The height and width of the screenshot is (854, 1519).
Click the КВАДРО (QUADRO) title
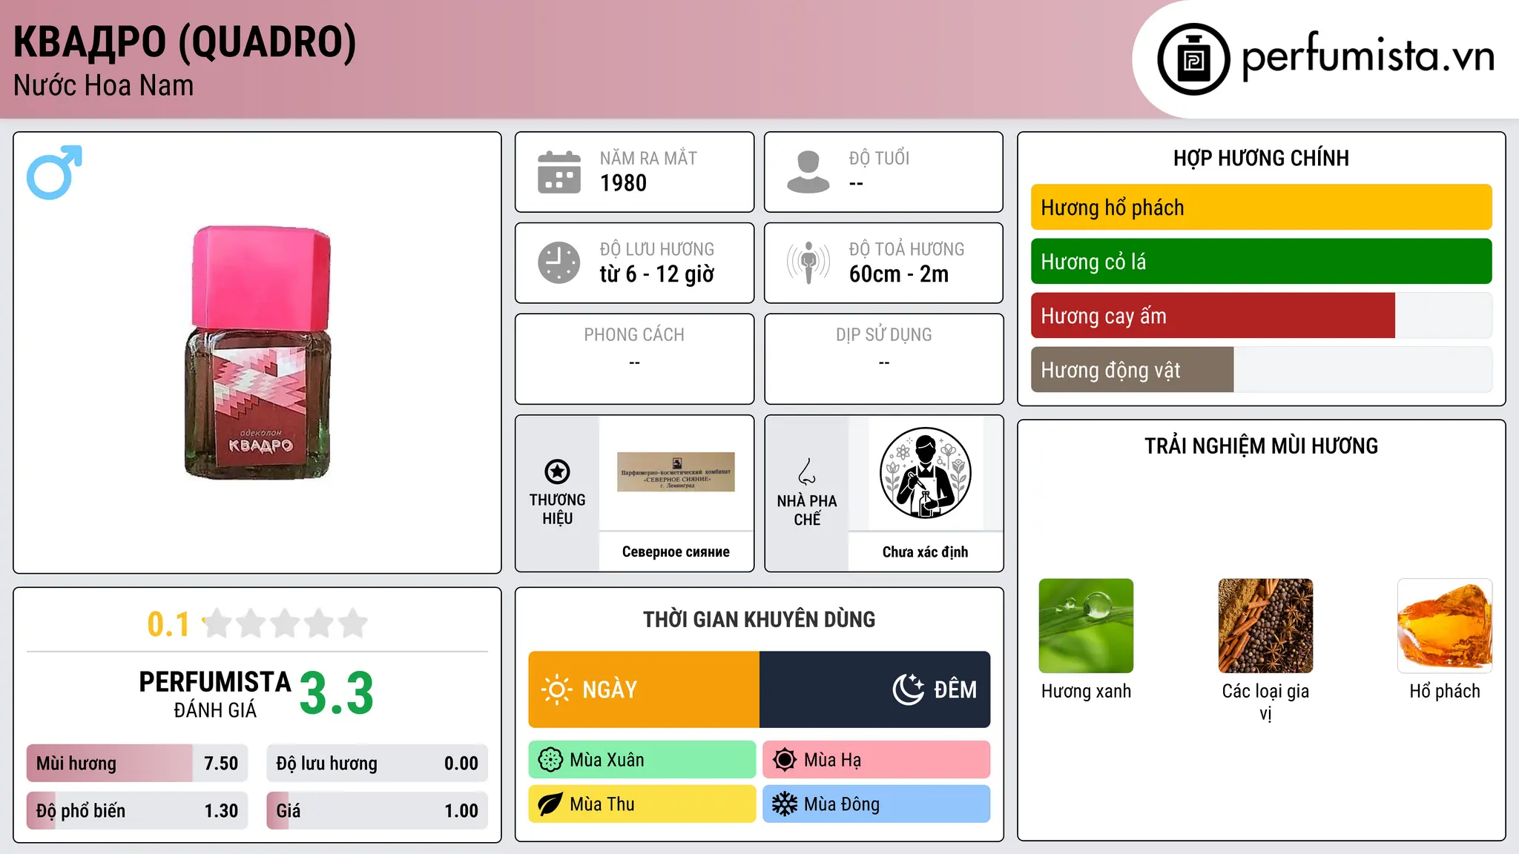pos(185,42)
